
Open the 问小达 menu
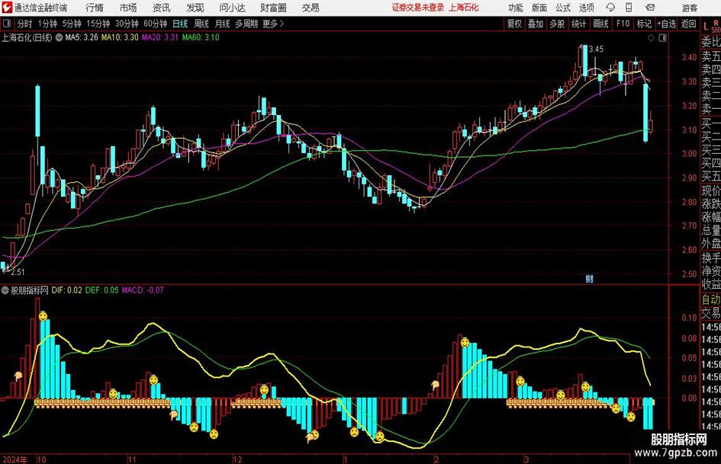(x=232, y=8)
